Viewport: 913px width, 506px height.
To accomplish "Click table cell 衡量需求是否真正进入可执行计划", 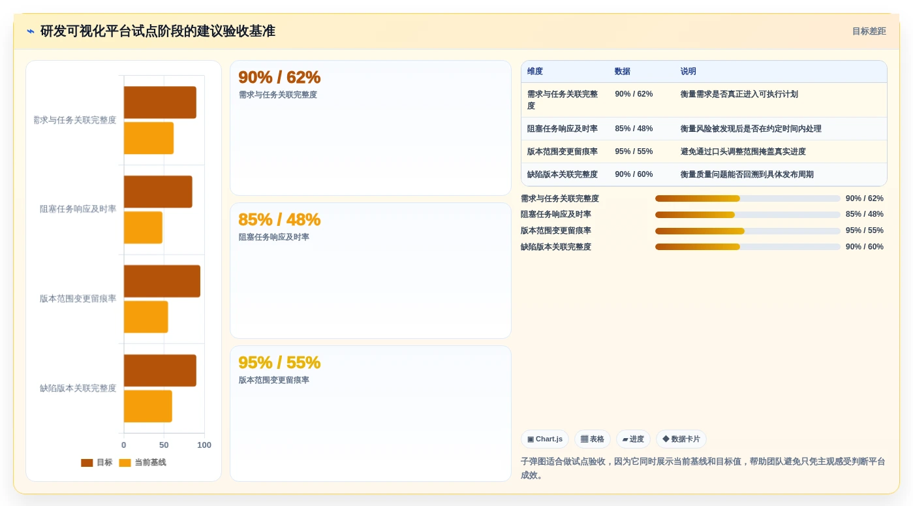I will tap(739, 94).
